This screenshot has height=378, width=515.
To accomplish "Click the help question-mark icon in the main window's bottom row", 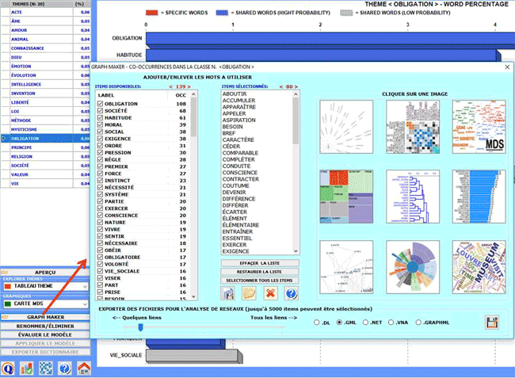I will pyautogui.click(x=65, y=368).
